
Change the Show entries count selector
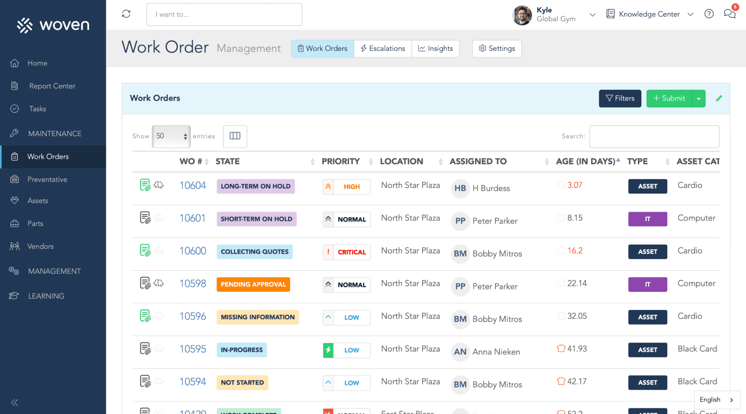(171, 136)
